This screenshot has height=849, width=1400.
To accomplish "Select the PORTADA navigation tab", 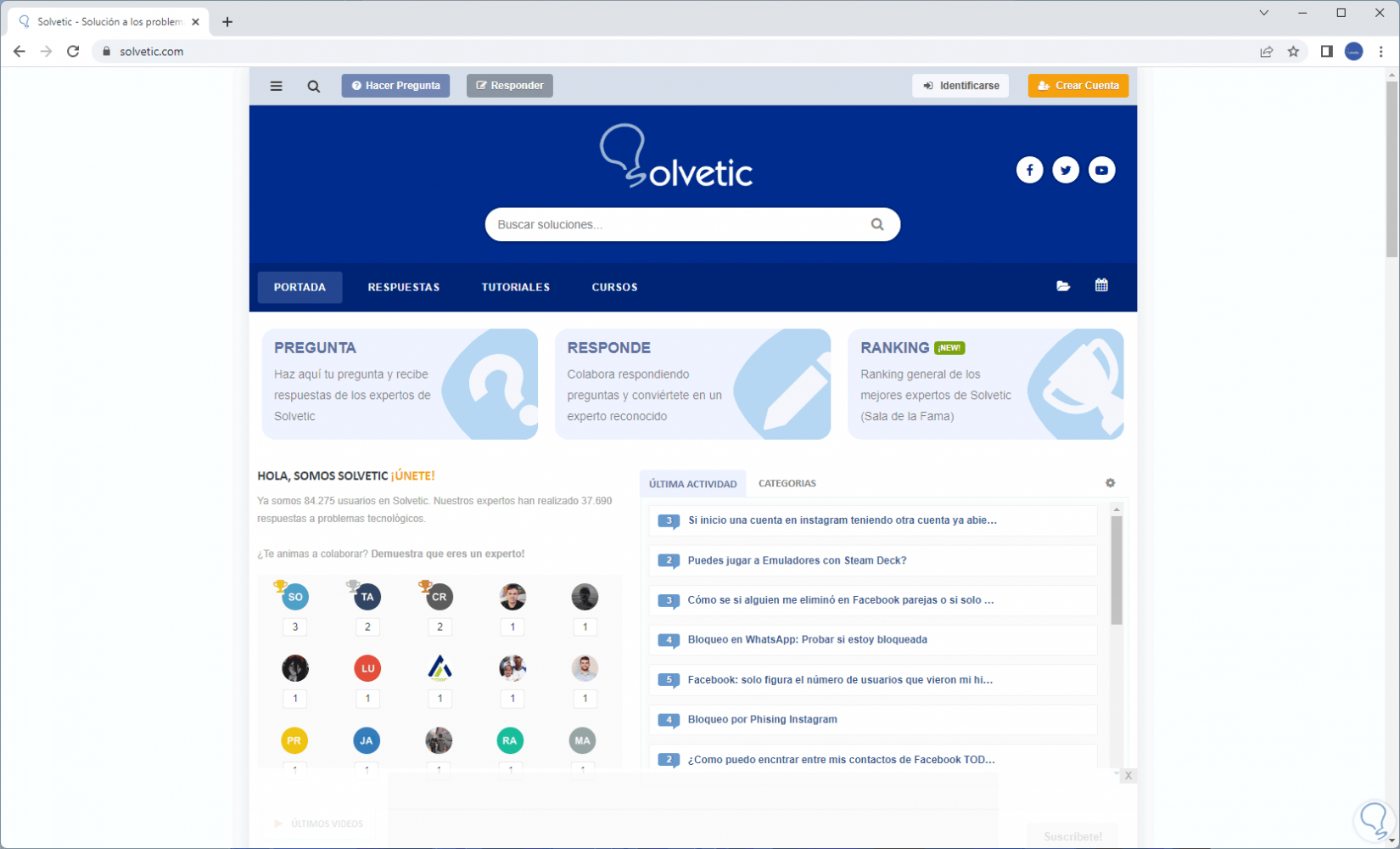I will pos(300,287).
